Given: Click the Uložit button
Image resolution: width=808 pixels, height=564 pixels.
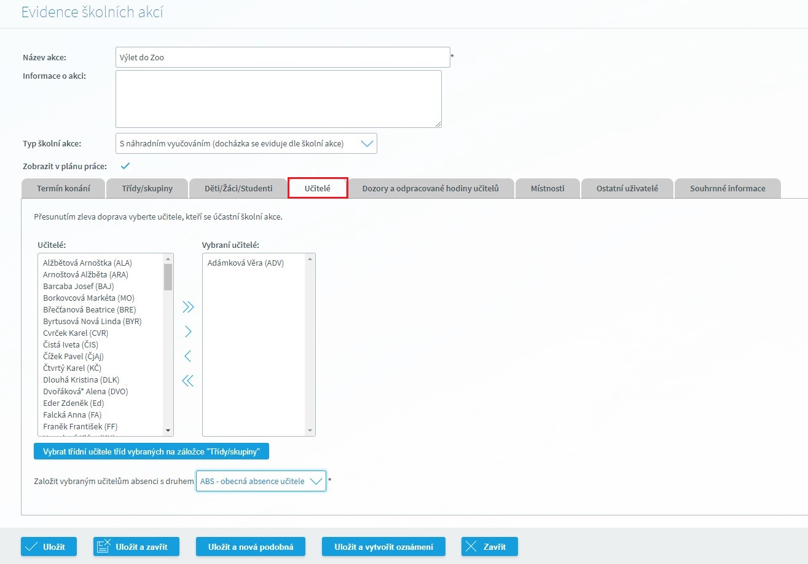Looking at the screenshot, I should 49,546.
